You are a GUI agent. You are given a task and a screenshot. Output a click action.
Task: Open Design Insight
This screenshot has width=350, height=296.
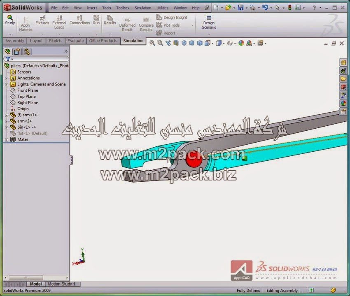click(x=172, y=17)
